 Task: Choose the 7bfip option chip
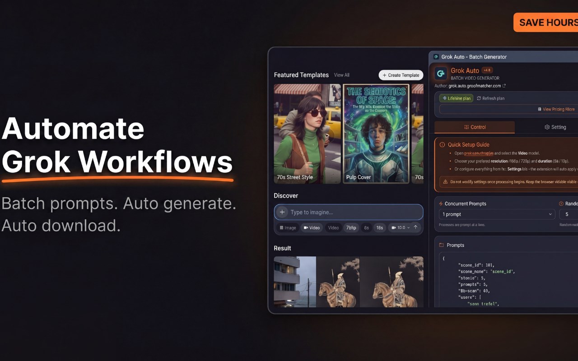pyautogui.click(x=351, y=228)
